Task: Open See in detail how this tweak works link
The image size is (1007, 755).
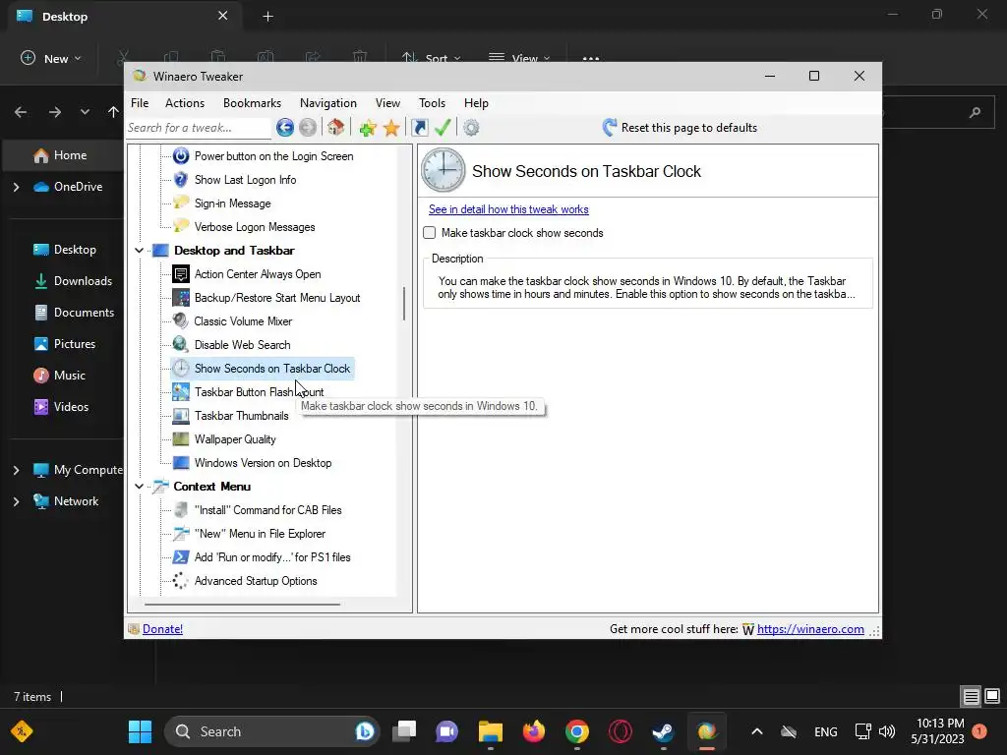Action: point(508,209)
